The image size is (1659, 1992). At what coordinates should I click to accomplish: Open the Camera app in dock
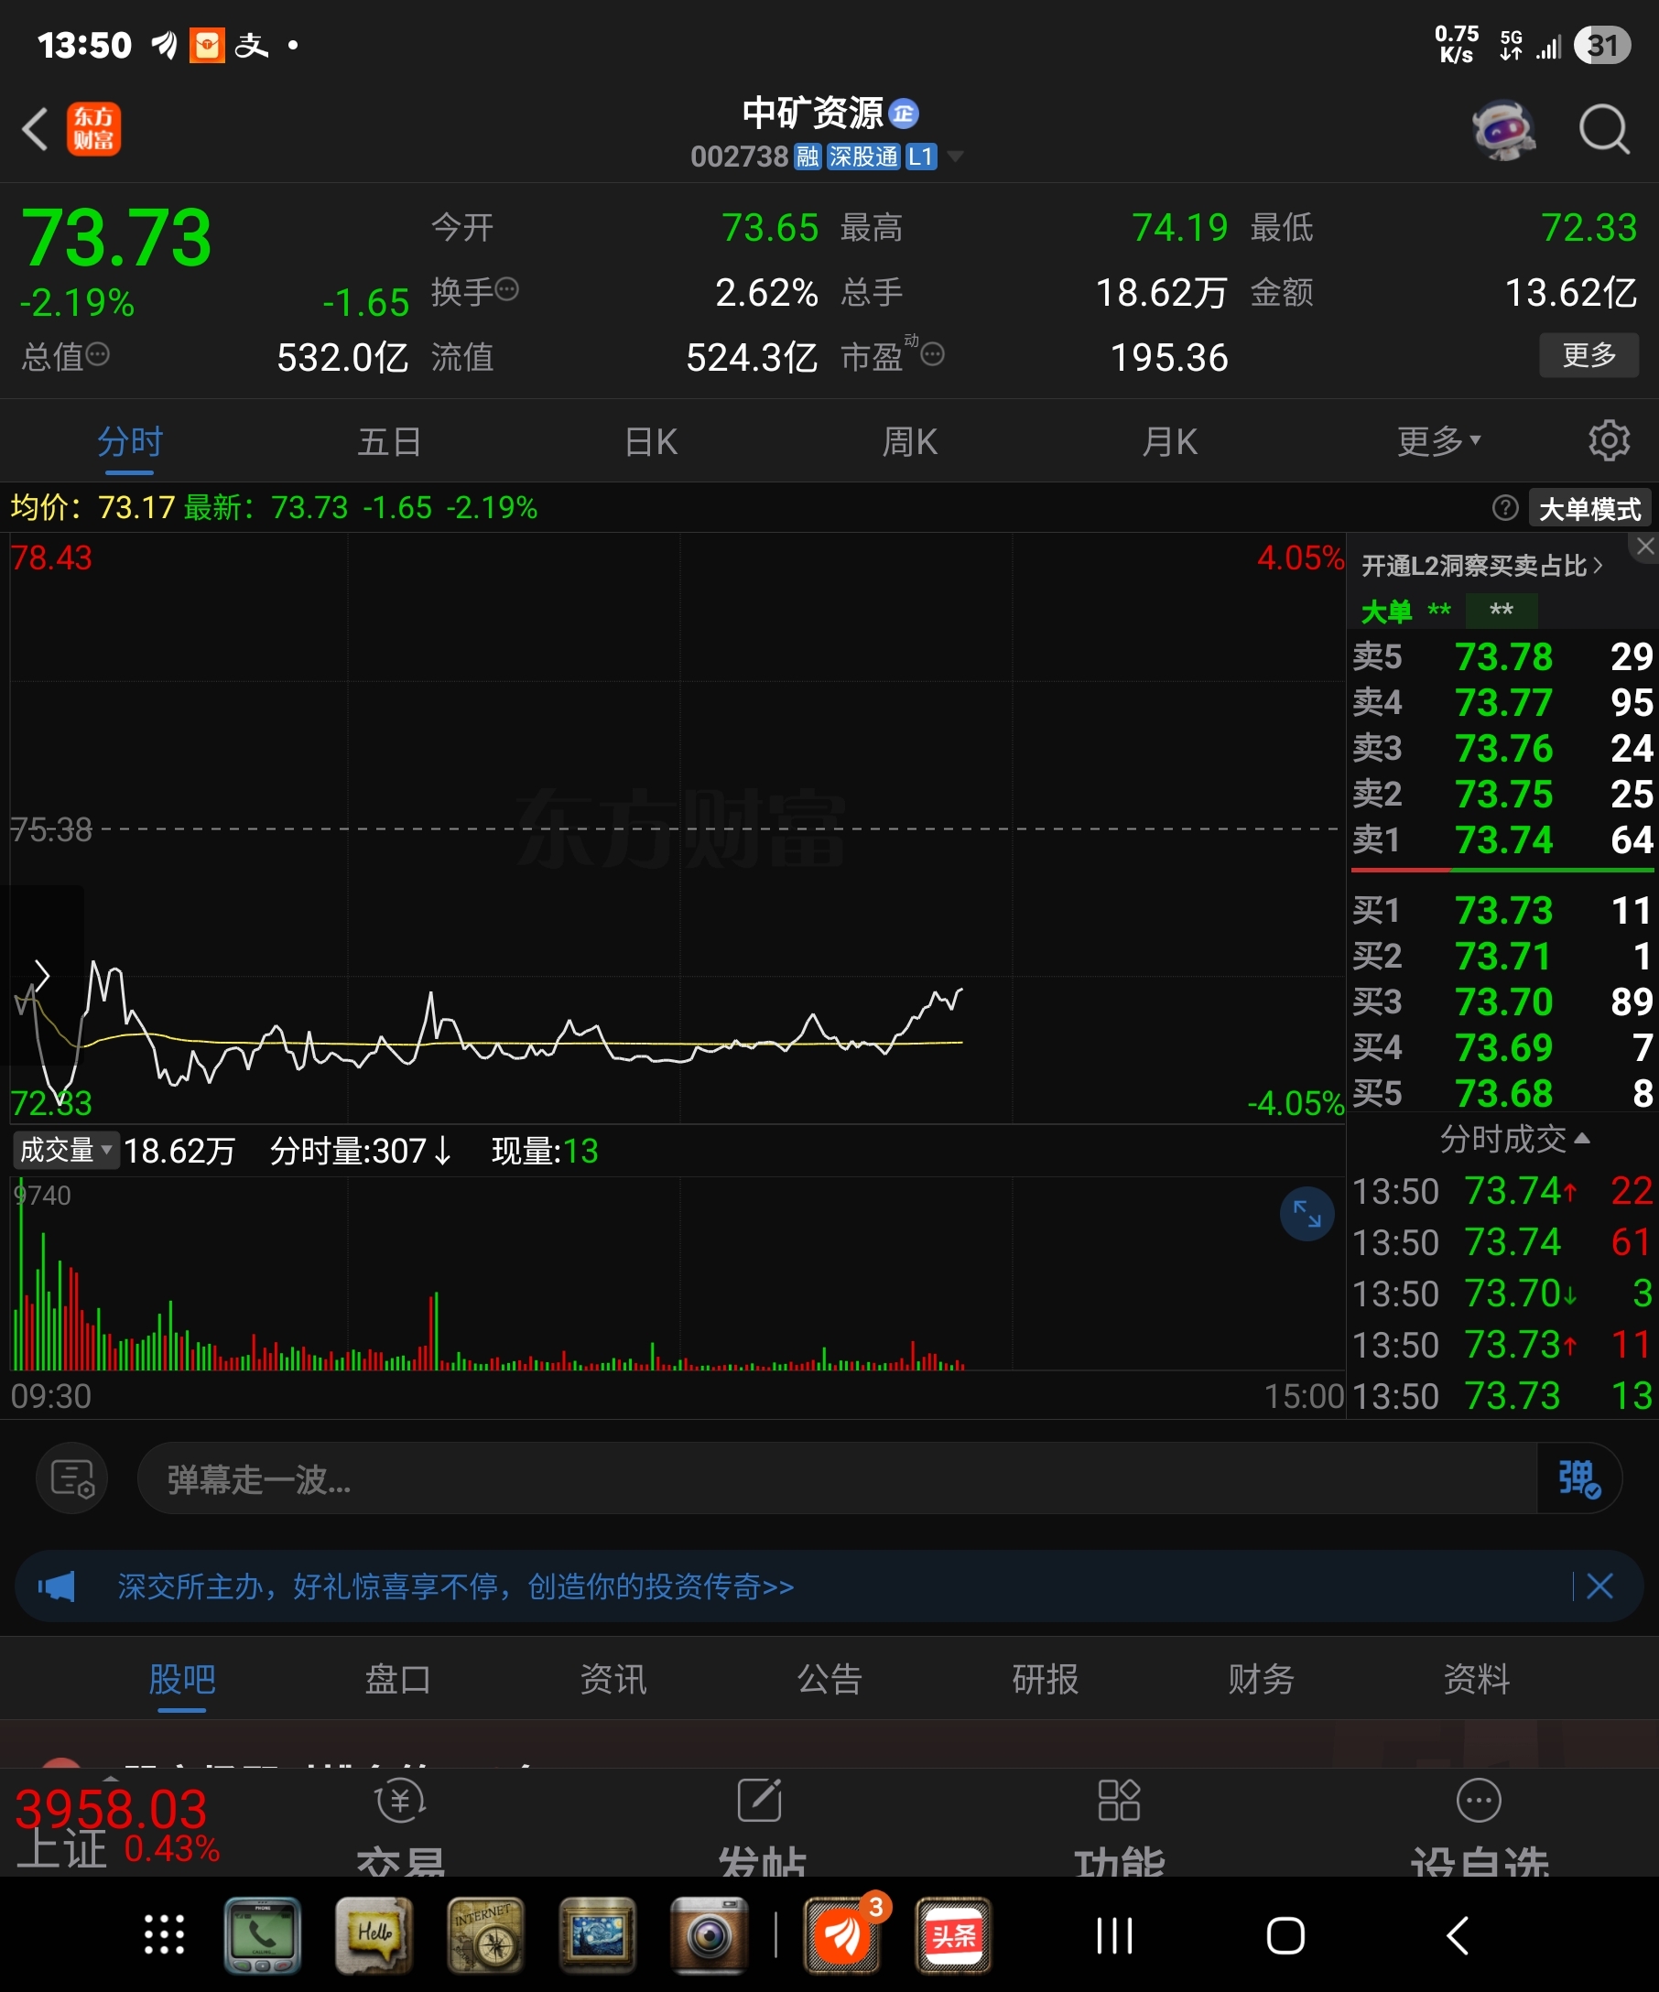point(709,1935)
